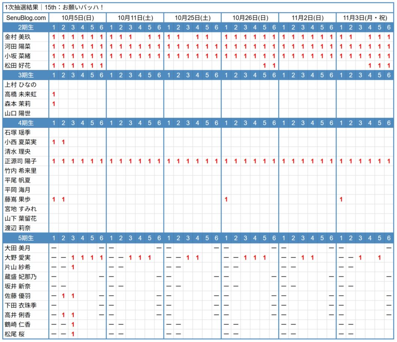Image resolution: width=397 pixels, height=342 pixels.
Task: Click 小西 夏菜実's 10月5日 slot 2 mark
Action: pyautogui.click(x=63, y=142)
